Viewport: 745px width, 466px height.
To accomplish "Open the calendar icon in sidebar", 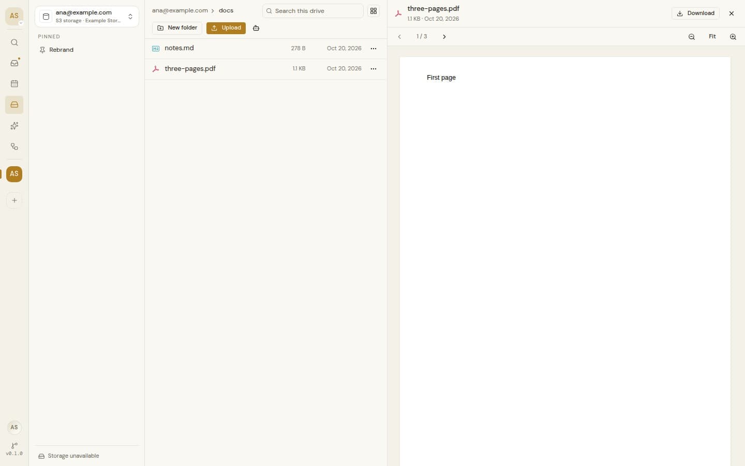I will 14,84.
